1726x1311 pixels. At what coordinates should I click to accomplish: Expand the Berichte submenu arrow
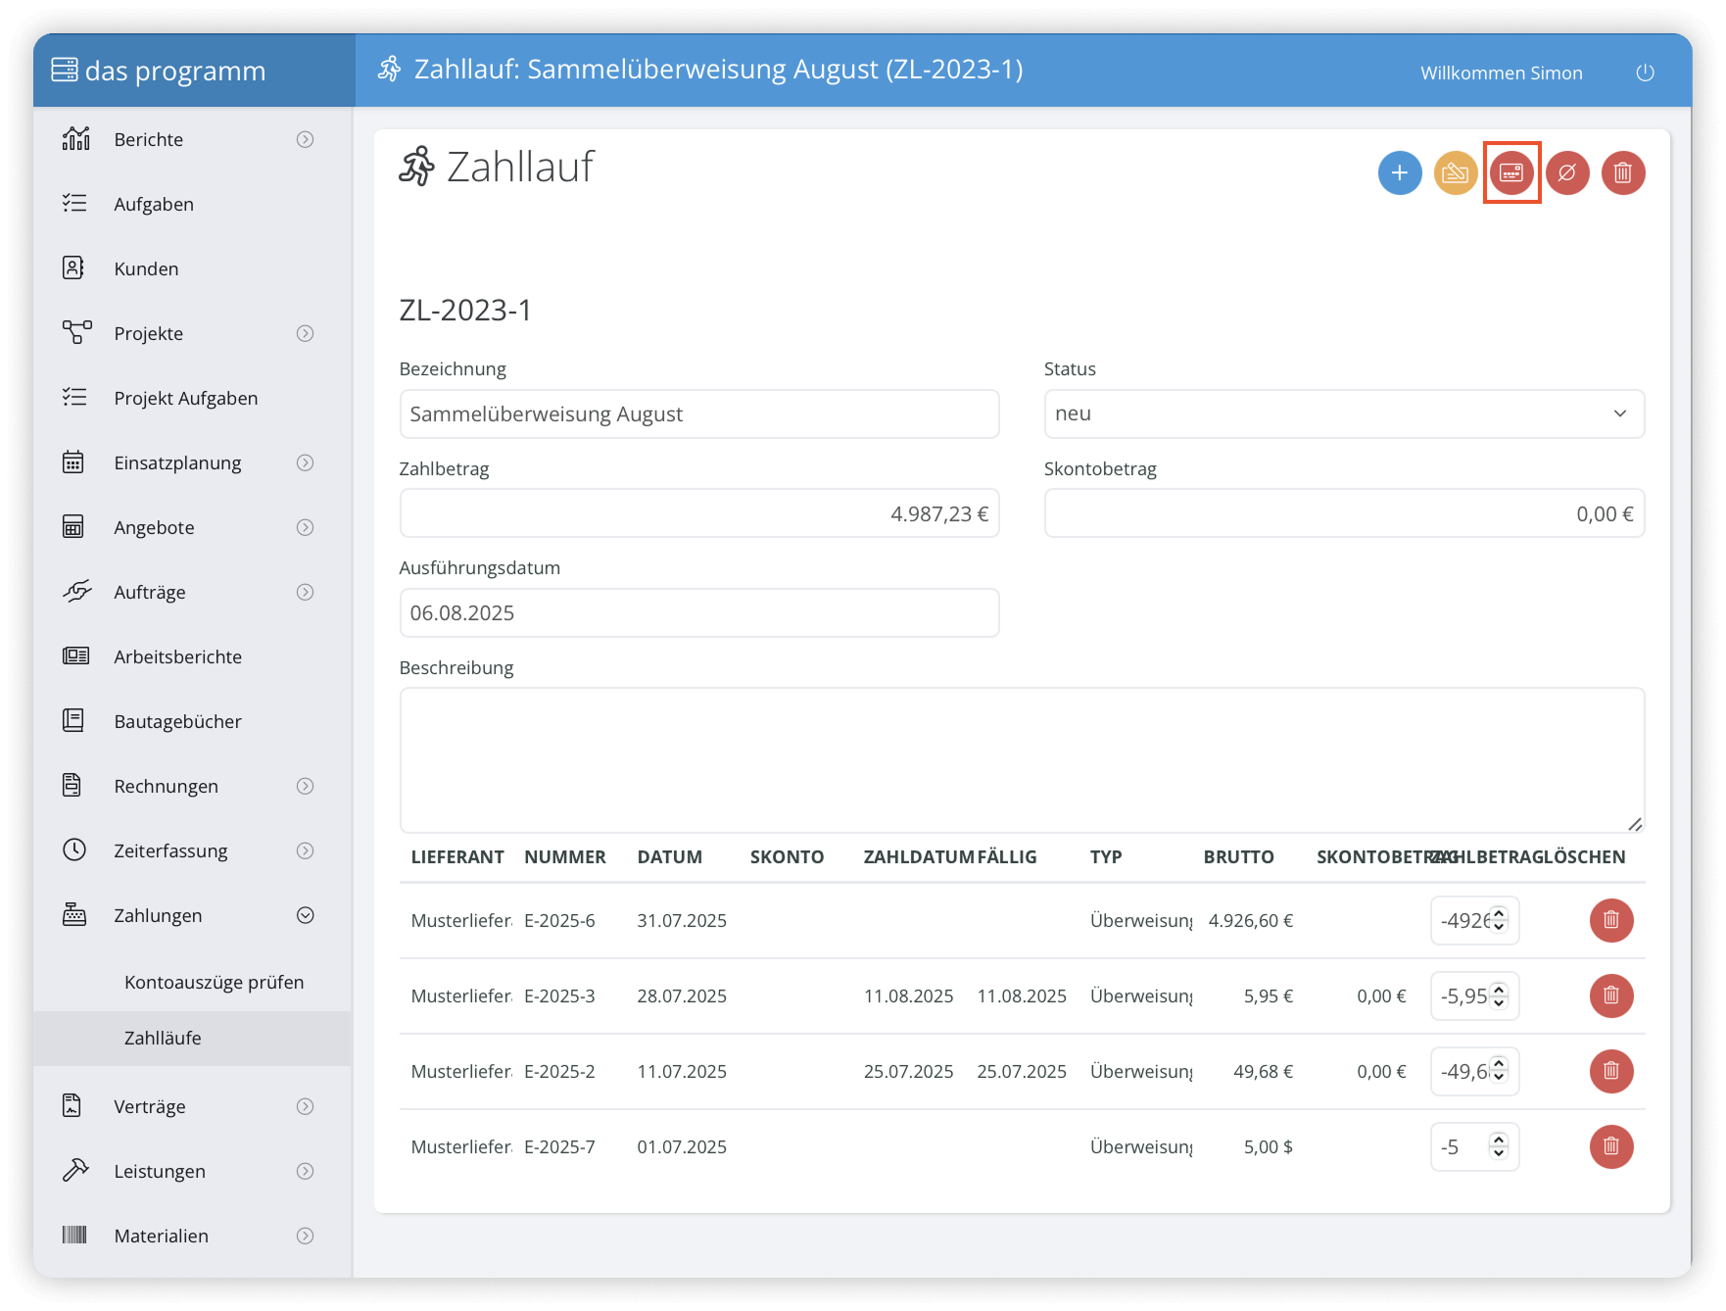click(306, 139)
